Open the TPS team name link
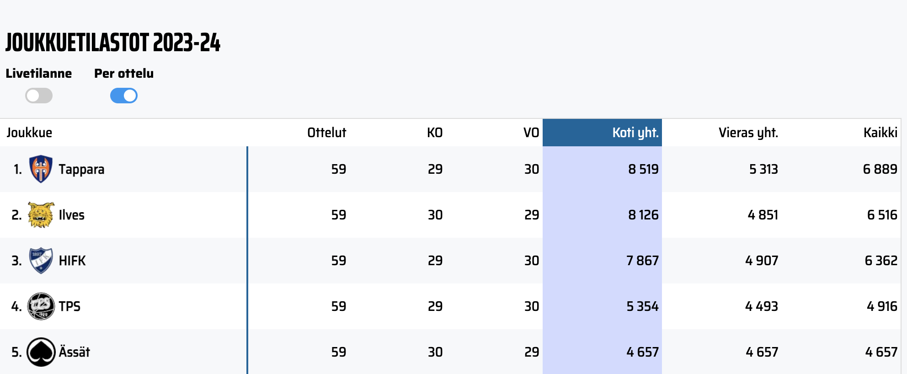The height and width of the screenshot is (374, 907). [69, 307]
